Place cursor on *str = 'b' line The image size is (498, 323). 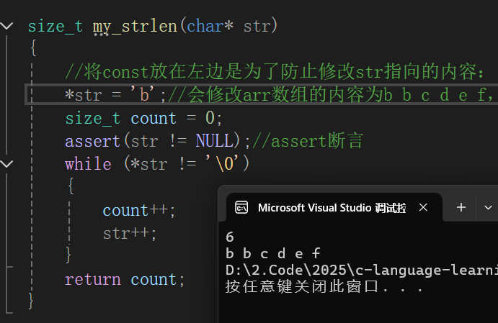[261, 94]
